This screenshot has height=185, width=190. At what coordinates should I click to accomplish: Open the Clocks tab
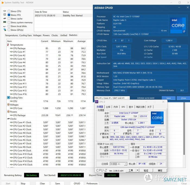(55, 35)
